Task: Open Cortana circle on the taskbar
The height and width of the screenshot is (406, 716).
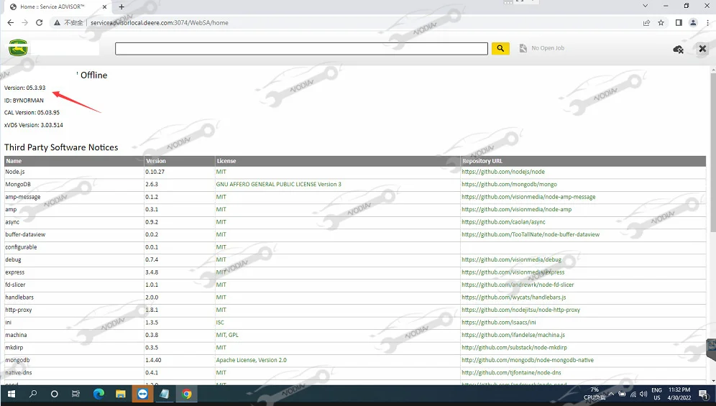Action: [55, 394]
